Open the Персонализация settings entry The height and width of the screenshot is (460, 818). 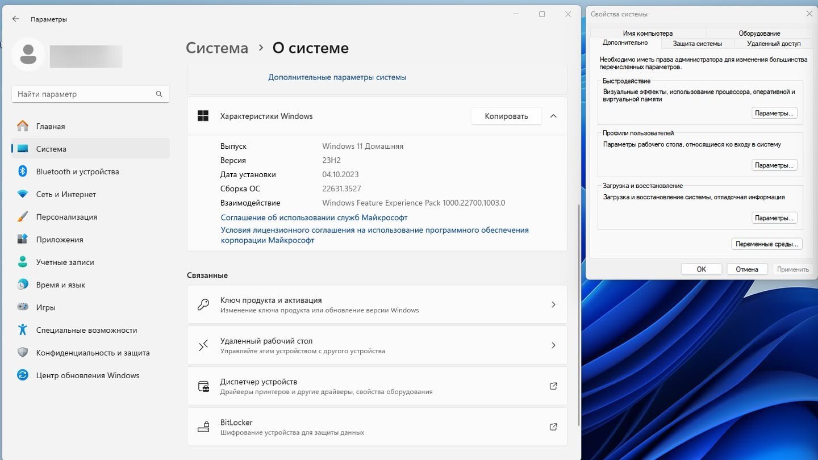pyautogui.click(x=91, y=217)
